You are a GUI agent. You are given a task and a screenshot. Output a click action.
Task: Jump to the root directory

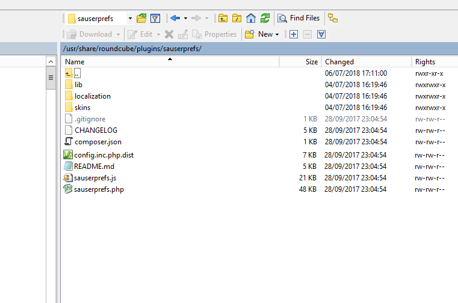click(x=237, y=18)
